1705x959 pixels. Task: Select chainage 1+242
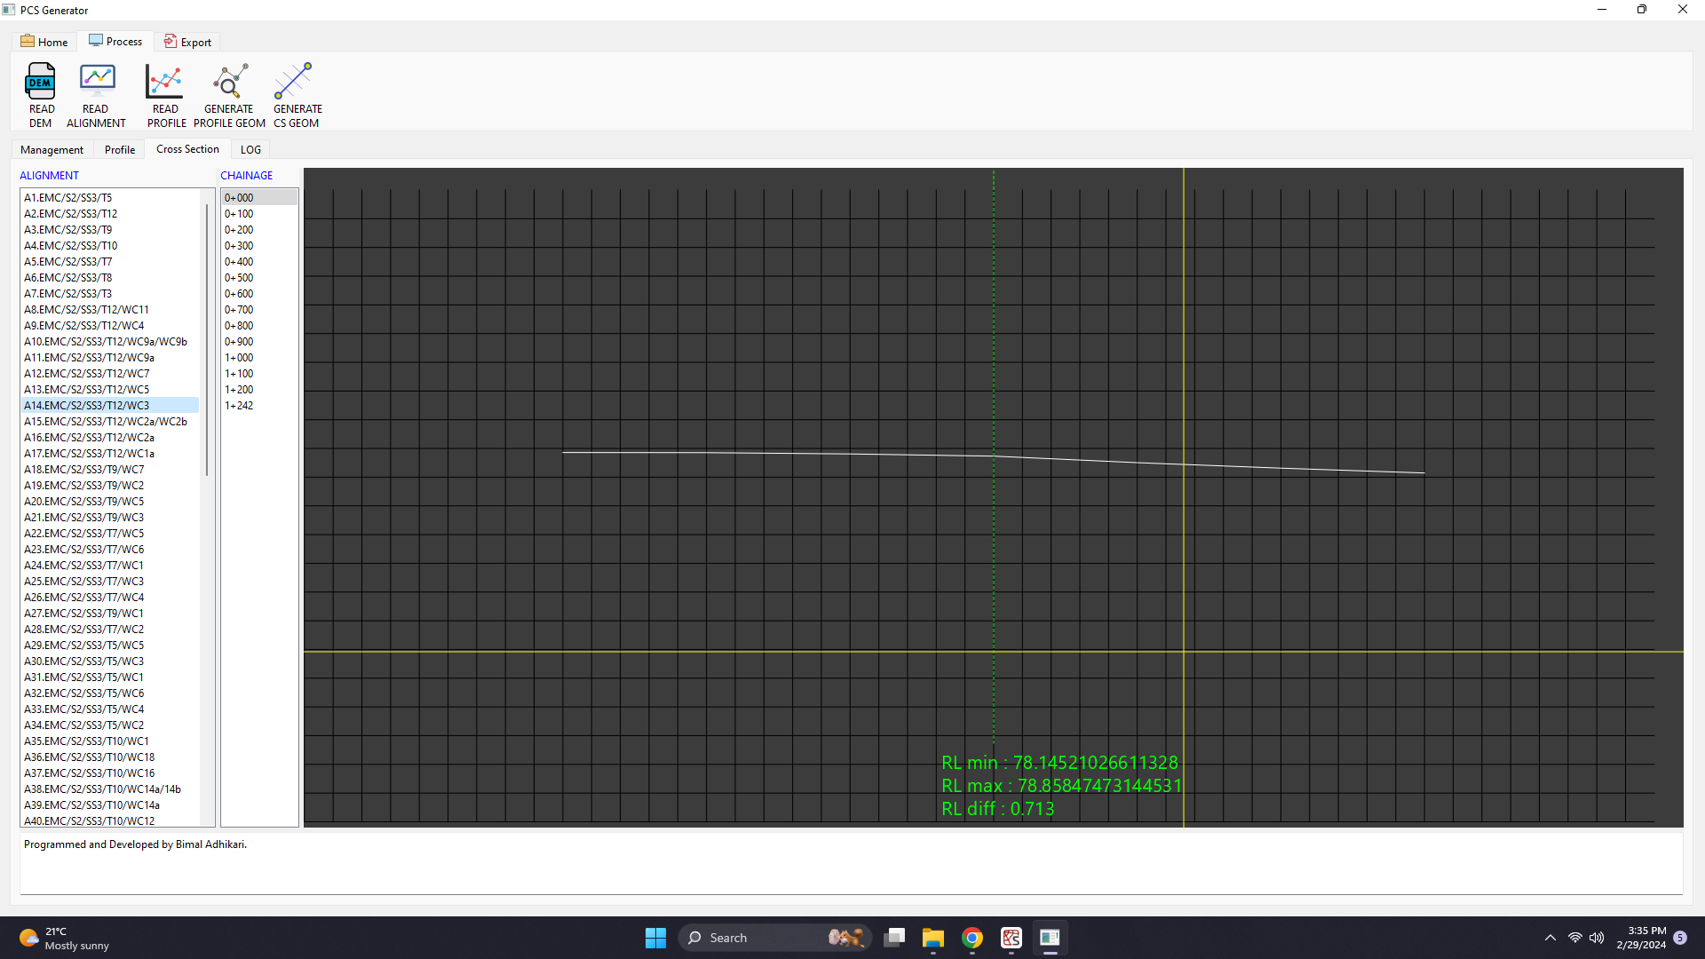(239, 405)
